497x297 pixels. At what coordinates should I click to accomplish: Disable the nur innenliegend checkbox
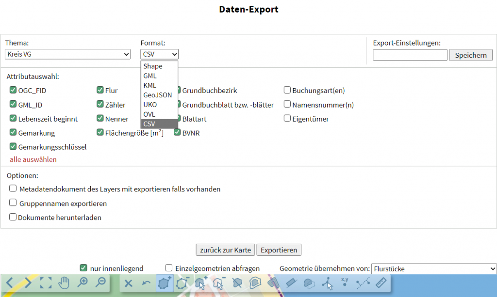[x=83, y=267]
